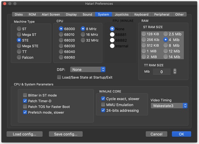Open the DSP dropdown menu
This screenshot has height=144, width=199.
click(88, 69)
